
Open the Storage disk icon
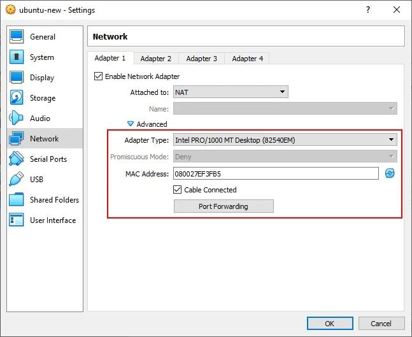click(x=17, y=98)
